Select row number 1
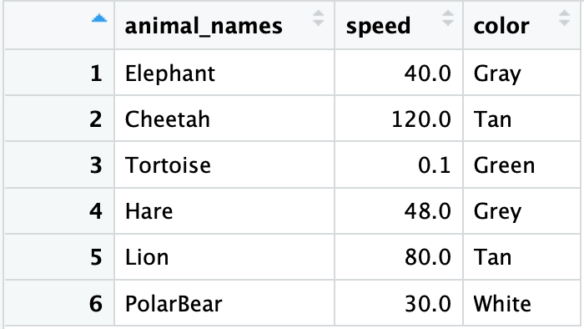This screenshot has width=584, height=329. coord(96,73)
